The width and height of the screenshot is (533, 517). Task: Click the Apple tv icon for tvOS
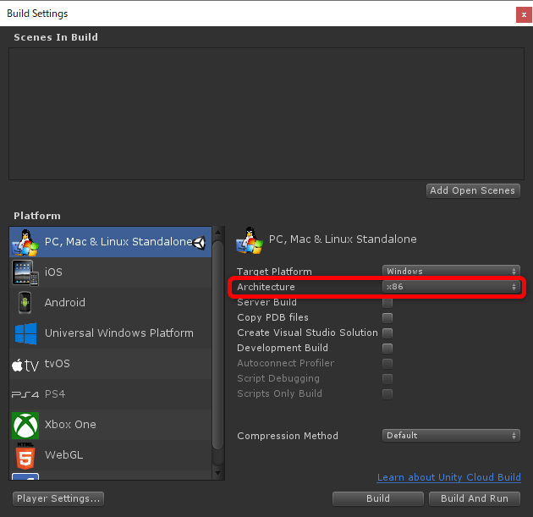click(x=25, y=365)
